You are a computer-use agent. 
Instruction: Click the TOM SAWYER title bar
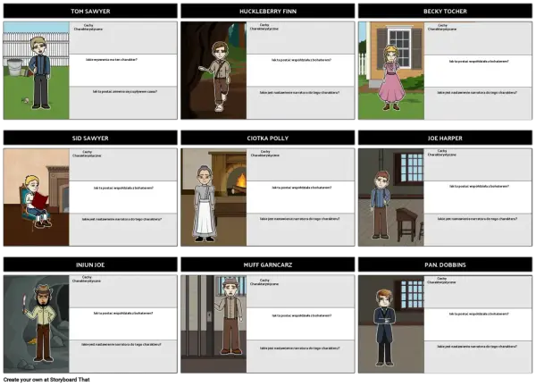click(90, 11)
